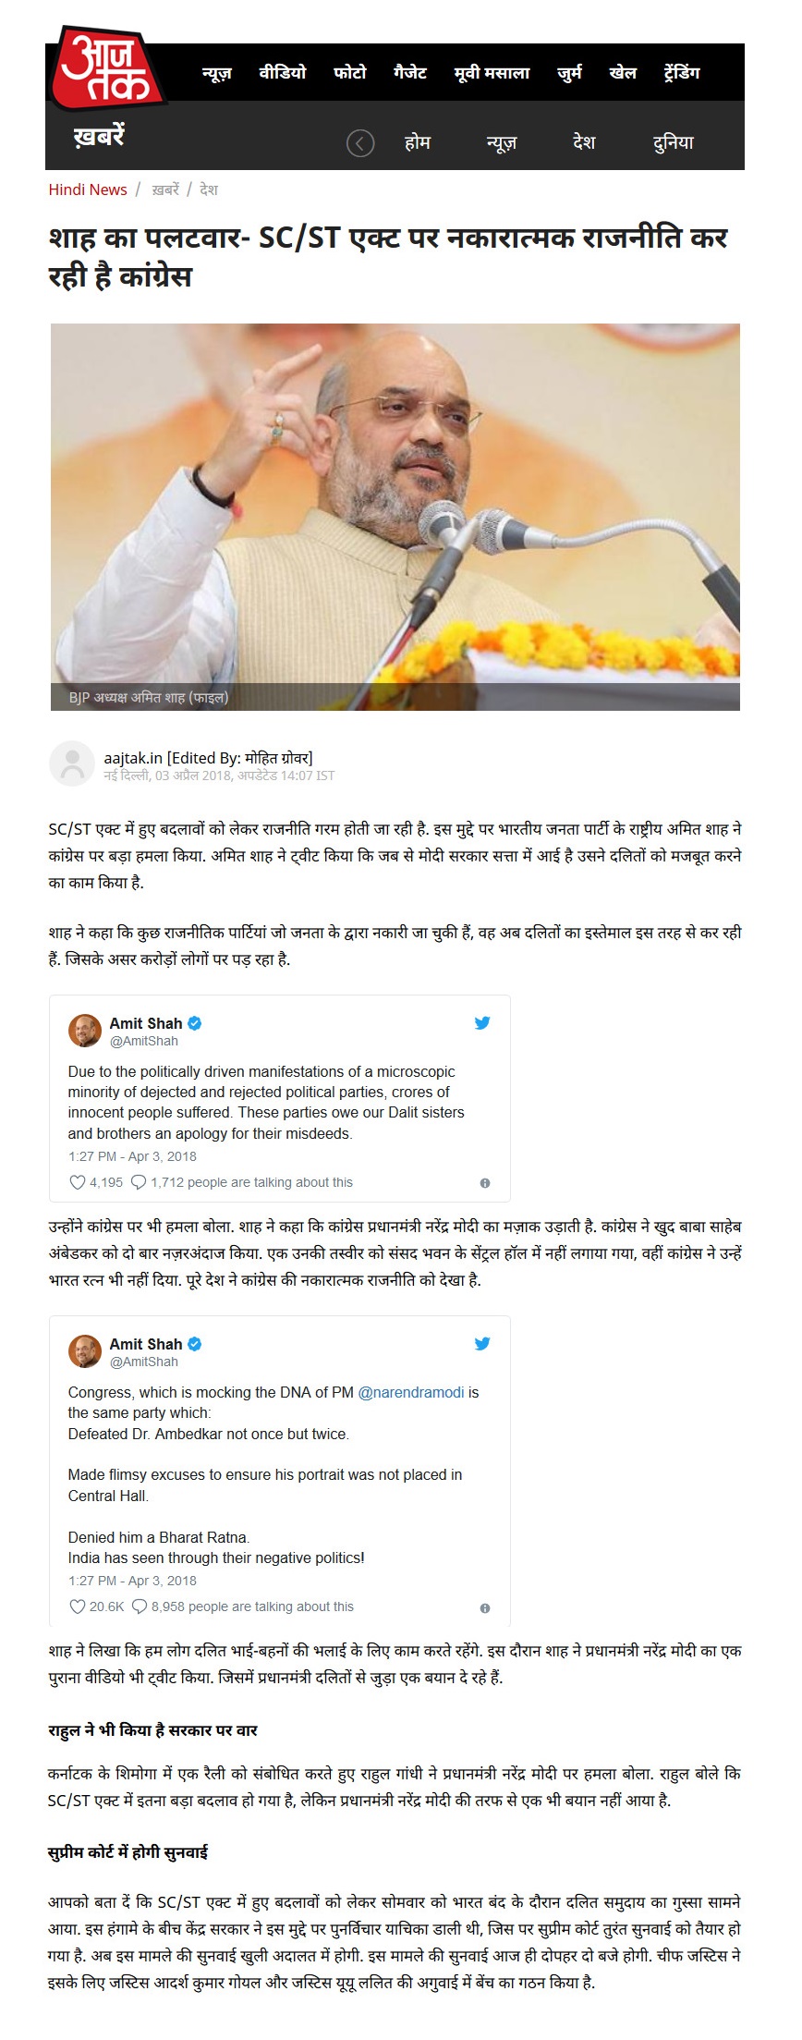Open गैजेट menu item

[410, 72]
